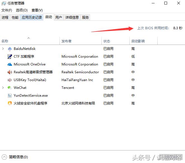Switch to the 性能 tab
185x163 pixels.
click(x=15, y=17)
